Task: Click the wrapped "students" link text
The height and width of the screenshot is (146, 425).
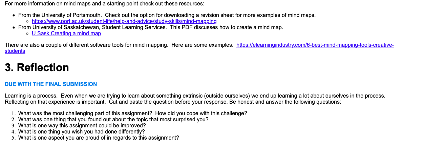Action: coord(15,51)
